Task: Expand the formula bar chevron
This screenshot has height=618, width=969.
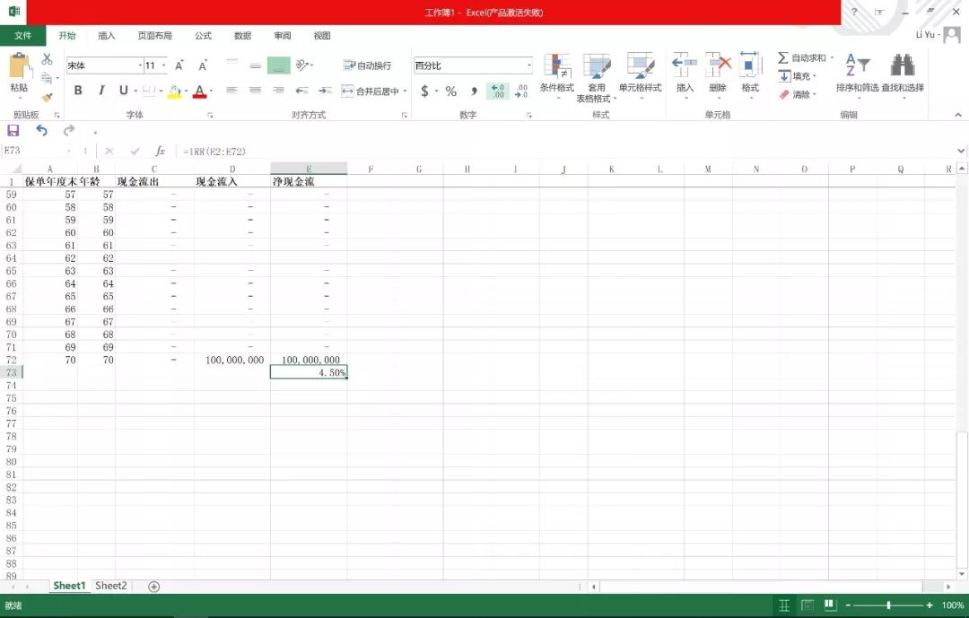Action: pyautogui.click(x=961, y=151)
